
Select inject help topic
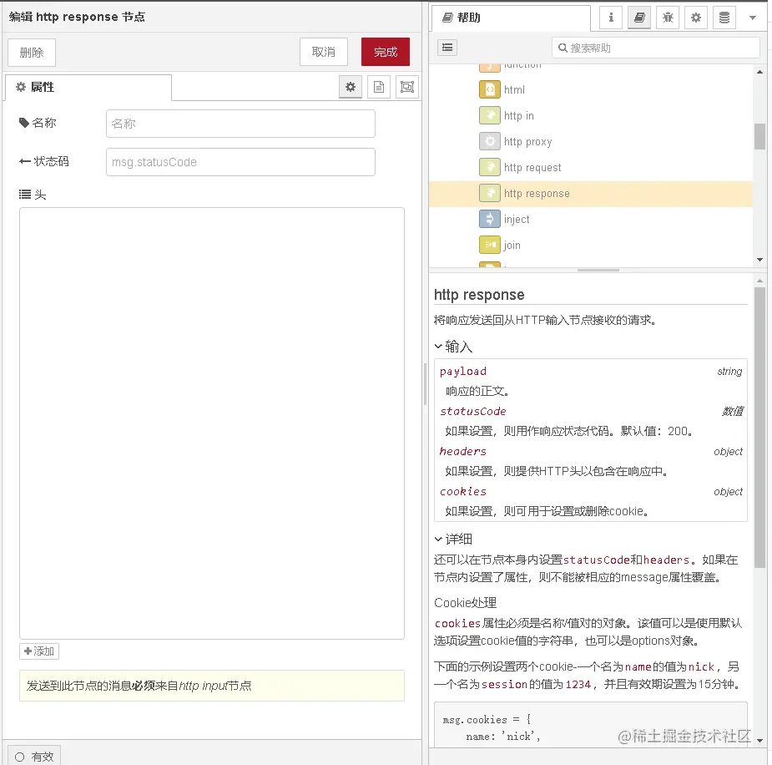click(517, 219)
